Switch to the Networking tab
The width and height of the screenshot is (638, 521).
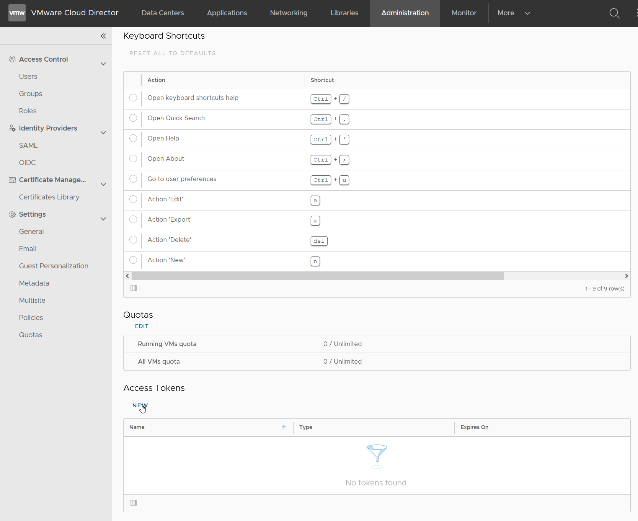coord(289,13)
